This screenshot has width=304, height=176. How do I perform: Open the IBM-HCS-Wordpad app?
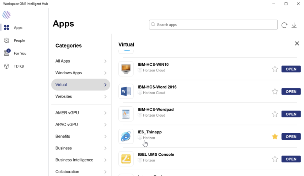291,114
